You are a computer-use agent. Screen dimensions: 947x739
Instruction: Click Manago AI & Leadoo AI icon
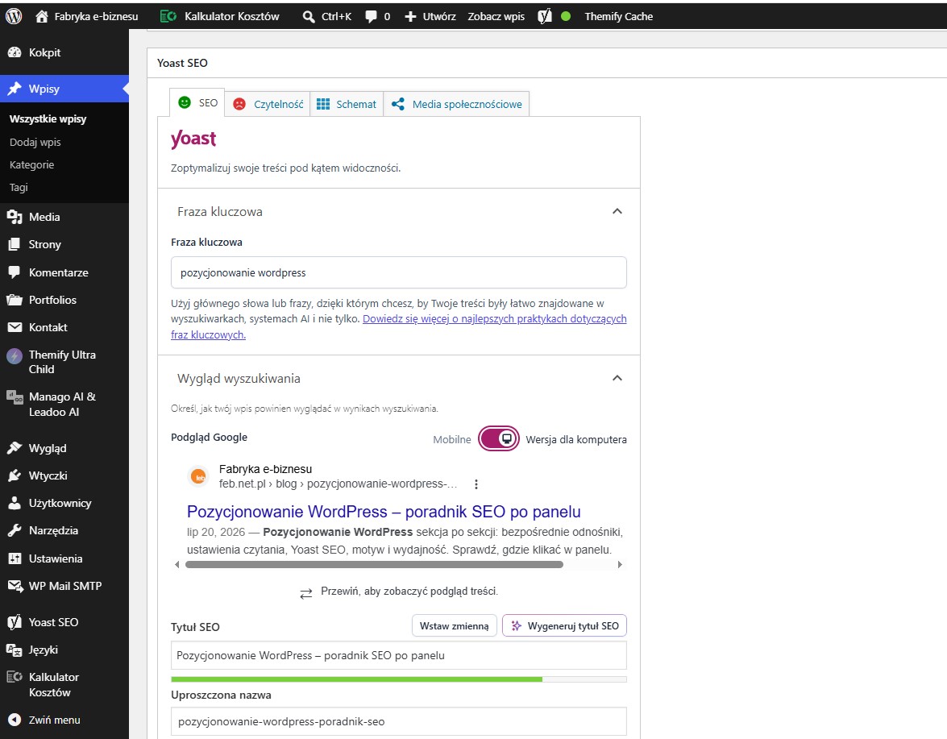(15, 396)
